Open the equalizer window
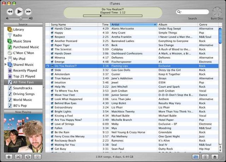This screenshot has width=226, height=162. pyautogui.click(x=197, y=157)
